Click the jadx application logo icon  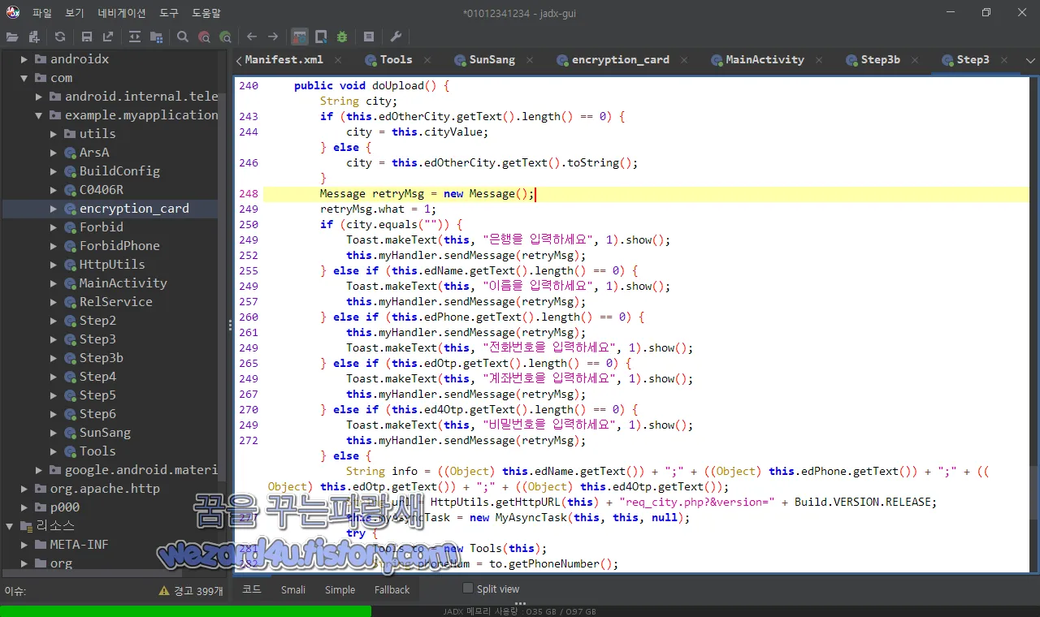pyautogui.click(x=13, y=12)
